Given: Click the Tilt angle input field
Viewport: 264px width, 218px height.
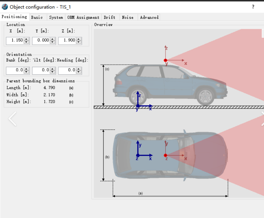Looking at the screenshot, I should (x=41, y=70).
